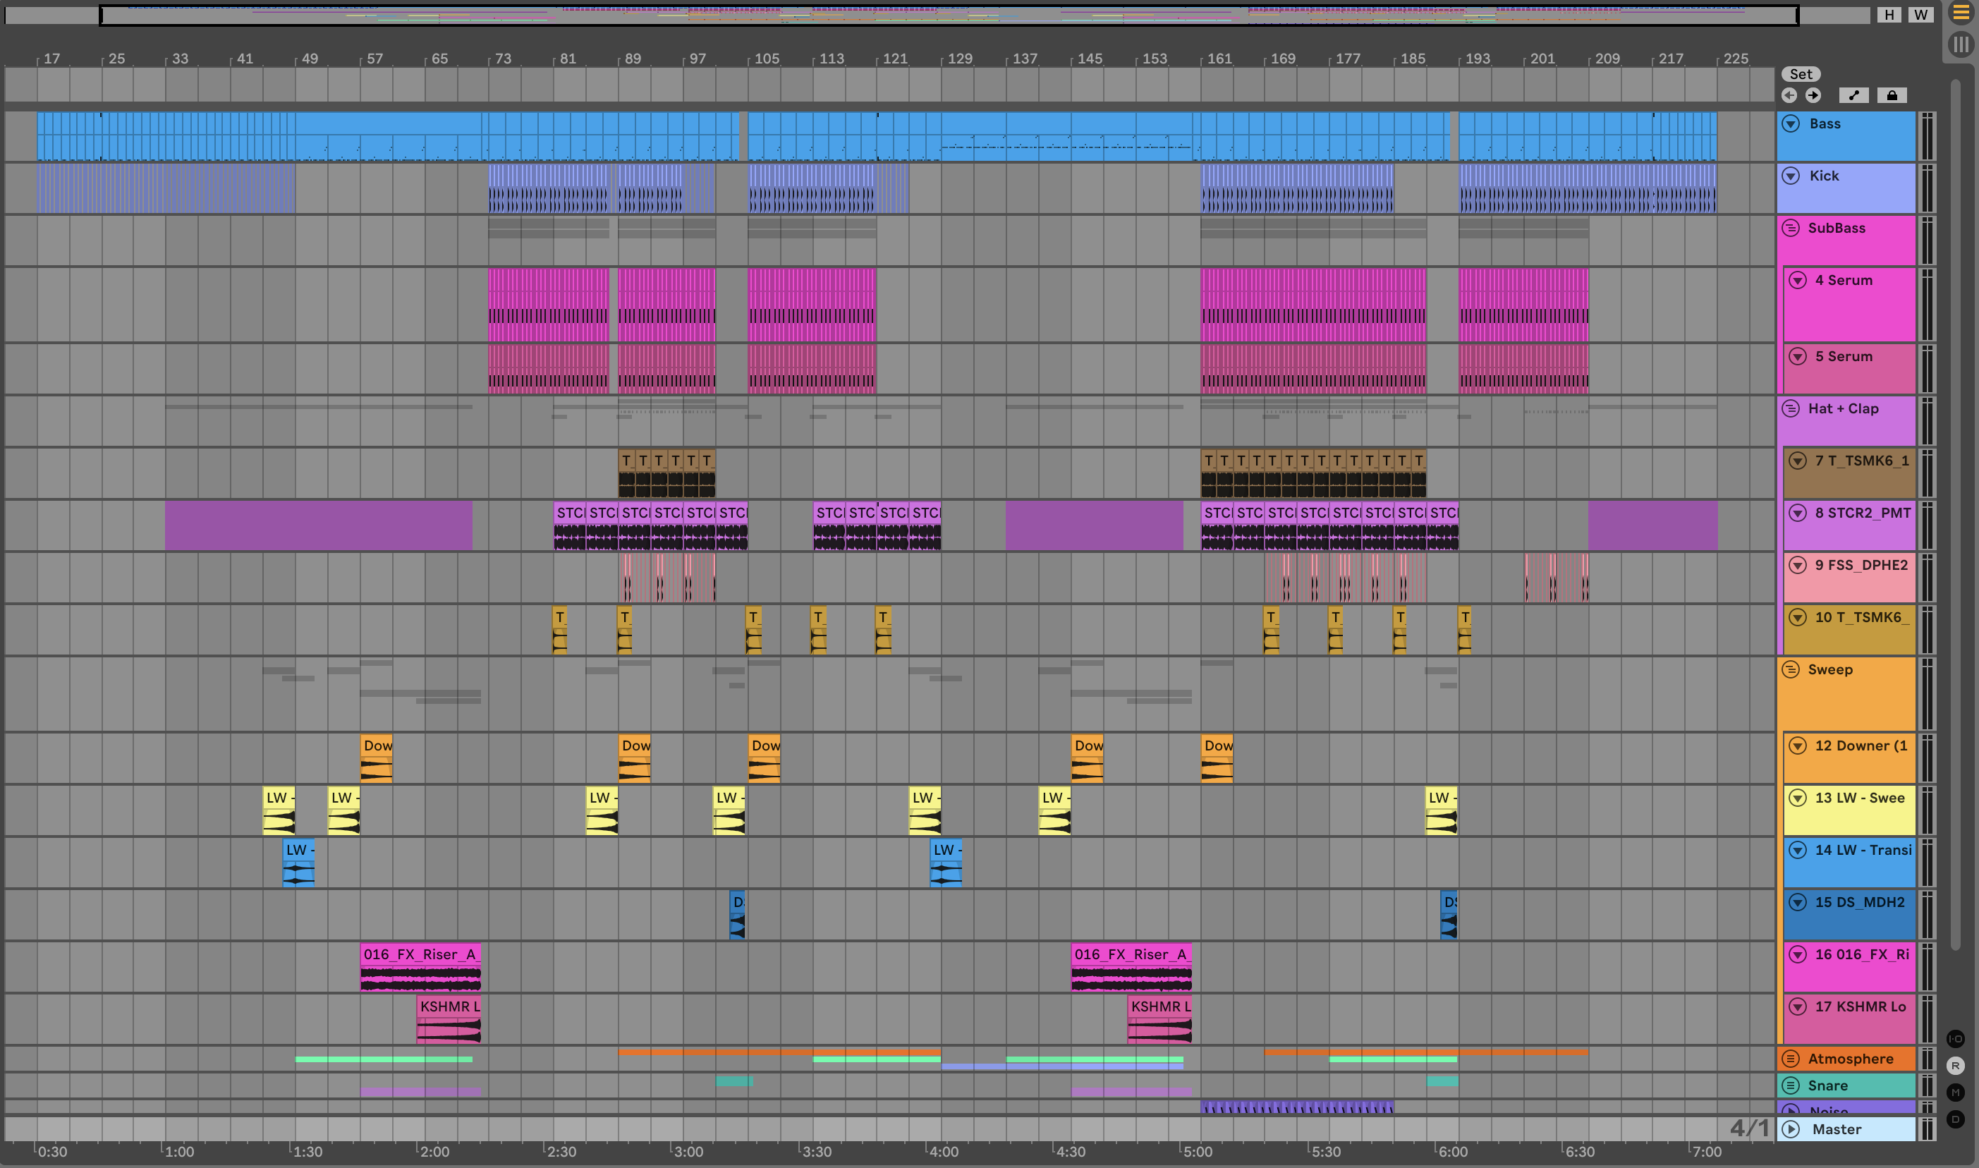This screenshot has height=1168, width=1979.
Task: Fold the SubBass group track
Action: point(1791,229)
